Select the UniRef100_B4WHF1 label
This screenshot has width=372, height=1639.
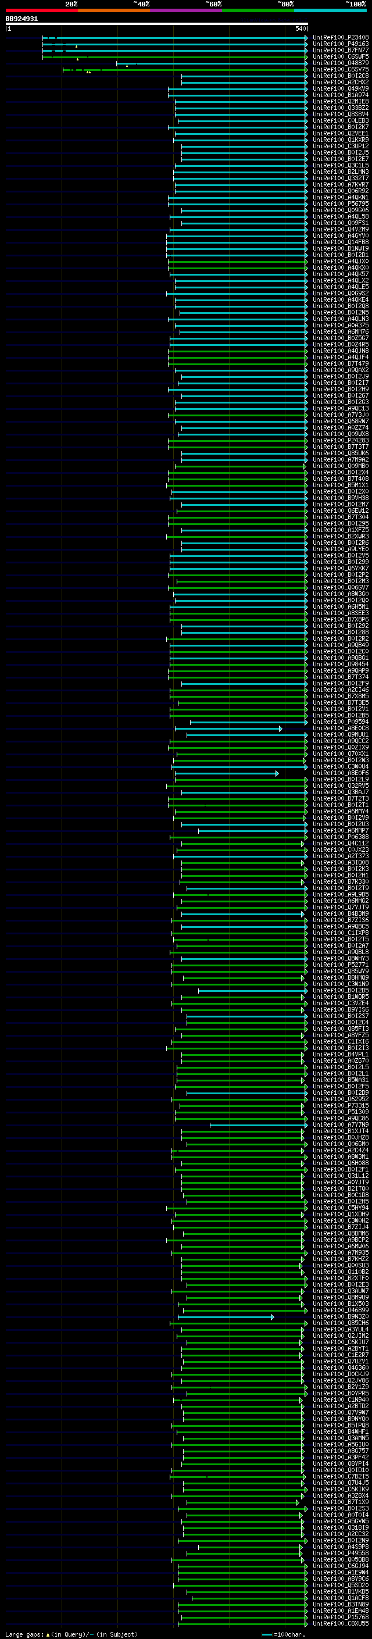(x=341, y=1431)
